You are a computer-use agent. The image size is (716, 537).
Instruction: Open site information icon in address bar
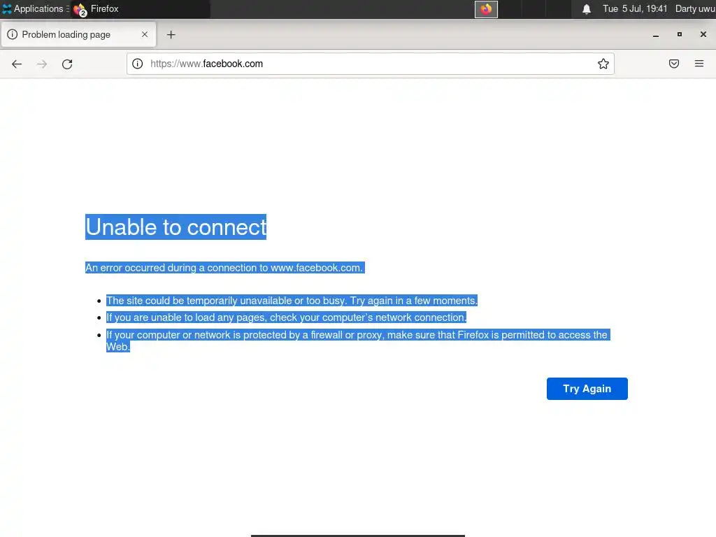138,64
